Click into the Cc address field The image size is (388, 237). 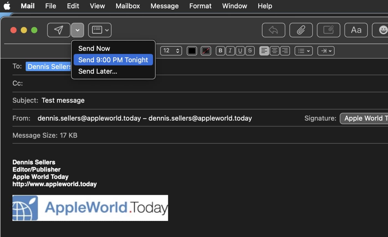(194, 83)
